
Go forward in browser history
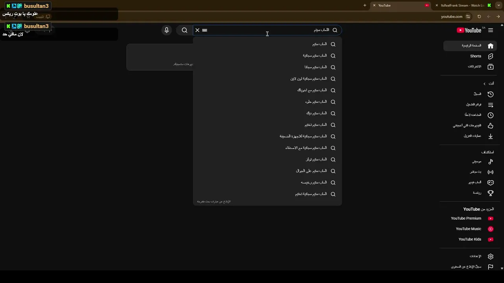coord(489,17)
